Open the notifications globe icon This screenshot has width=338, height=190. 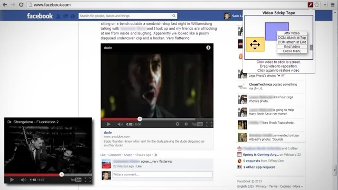point(73,16)
